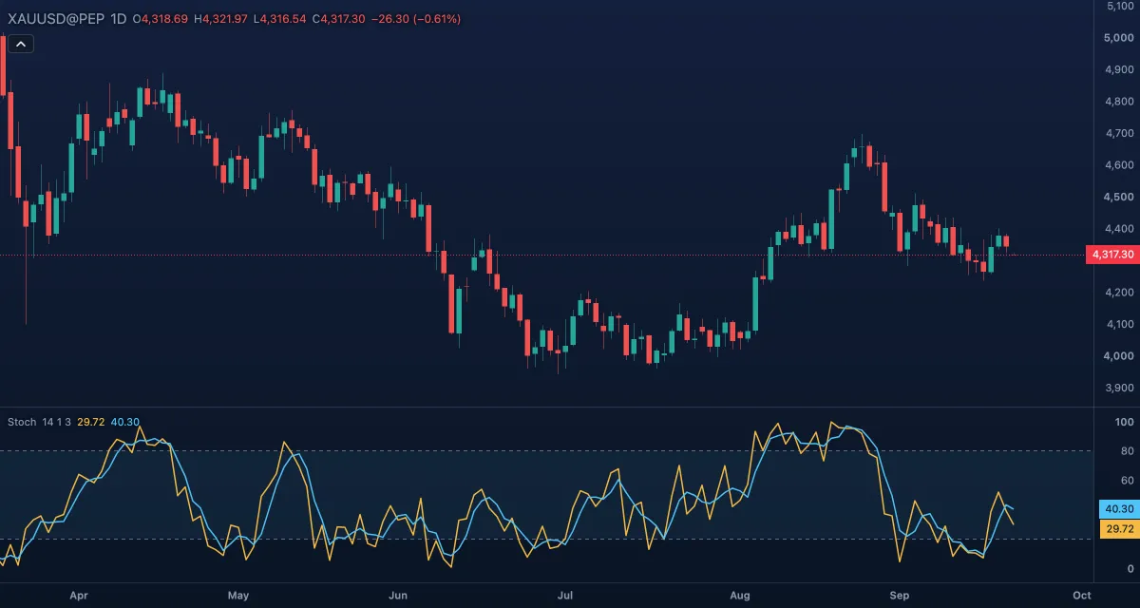Select the orange 29.72 axis label
The height and width of the screenshot is (608, 1140).
(x=1117, y=528)
